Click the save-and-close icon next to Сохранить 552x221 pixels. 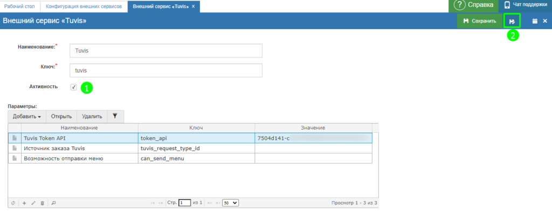coord(512,22)
